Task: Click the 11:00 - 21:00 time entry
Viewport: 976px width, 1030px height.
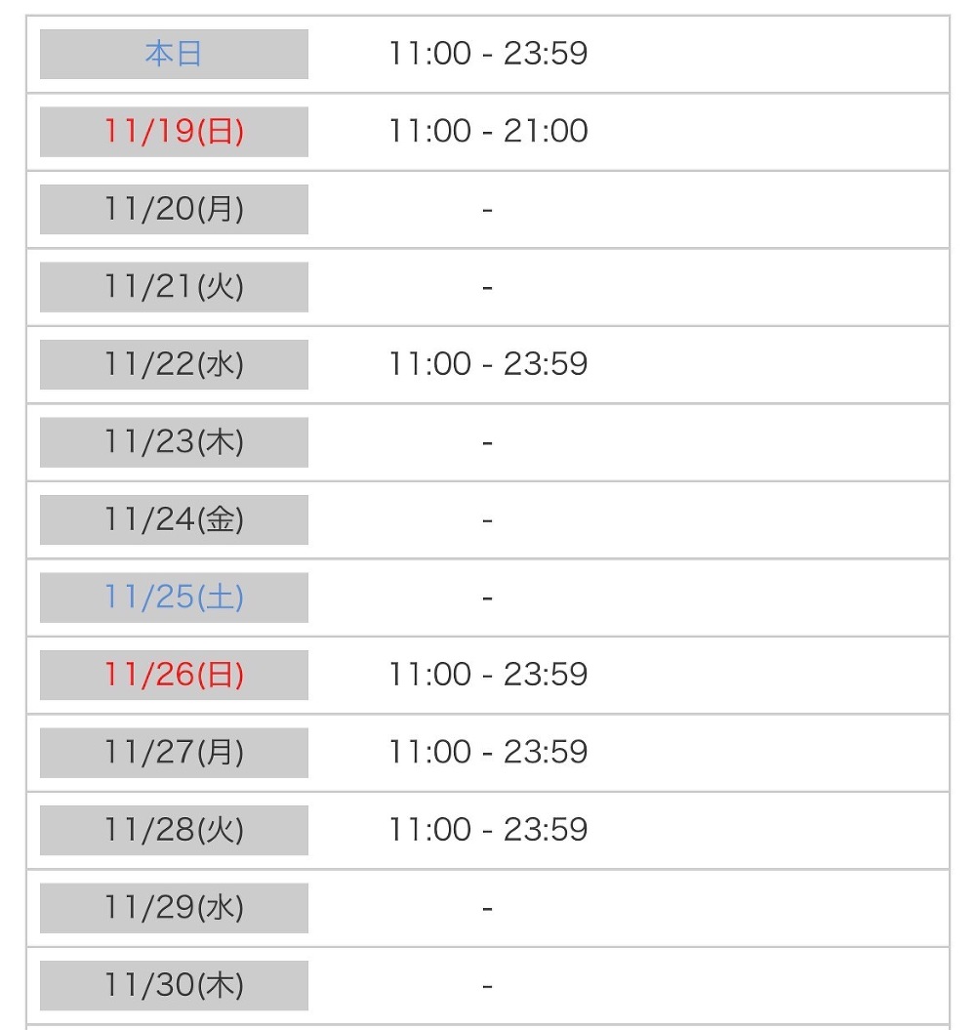Action: tap(488, 132)
